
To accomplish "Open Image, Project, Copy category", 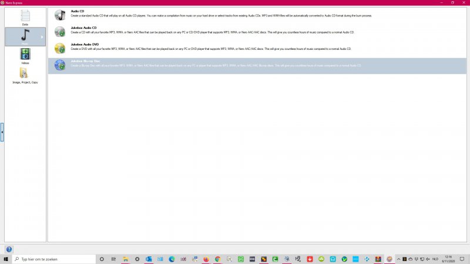I will 25,73.
